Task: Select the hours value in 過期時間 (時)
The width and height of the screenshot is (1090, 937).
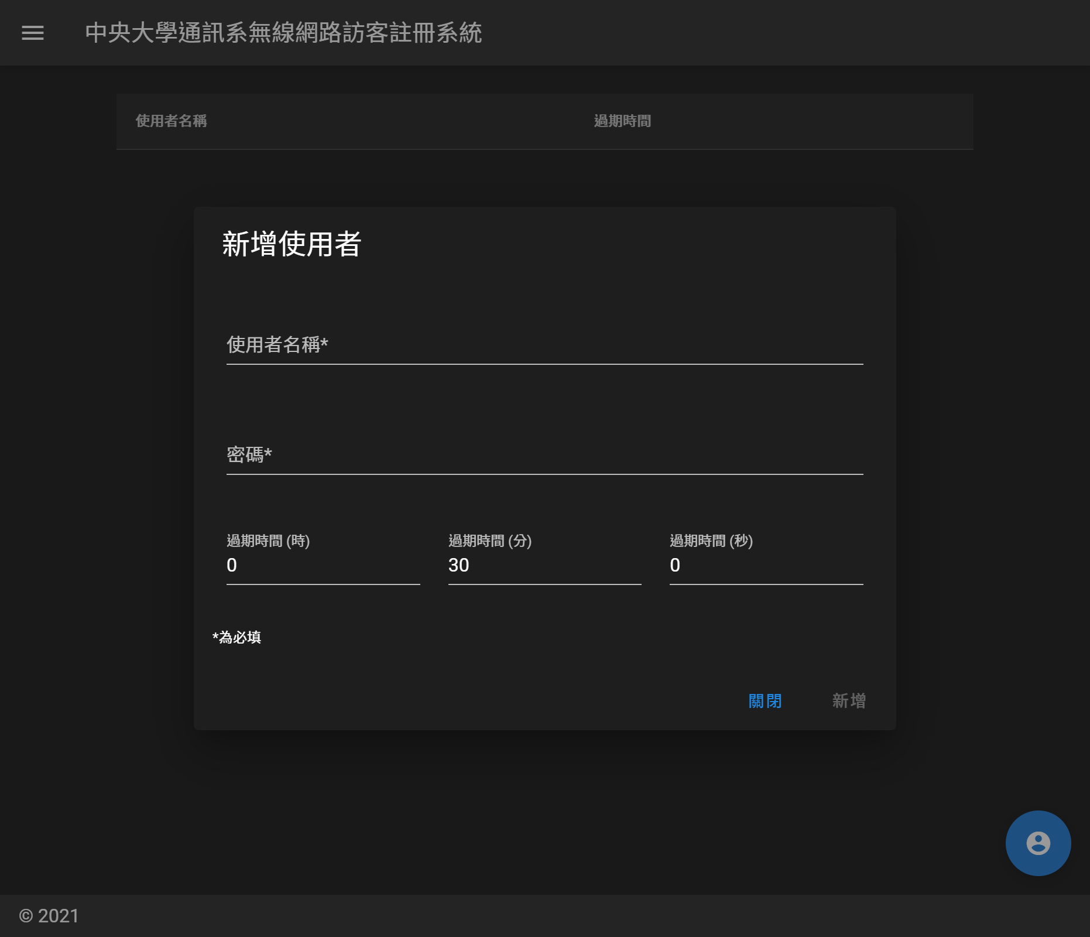Action: pyautogui.click(x=323, y=565)
